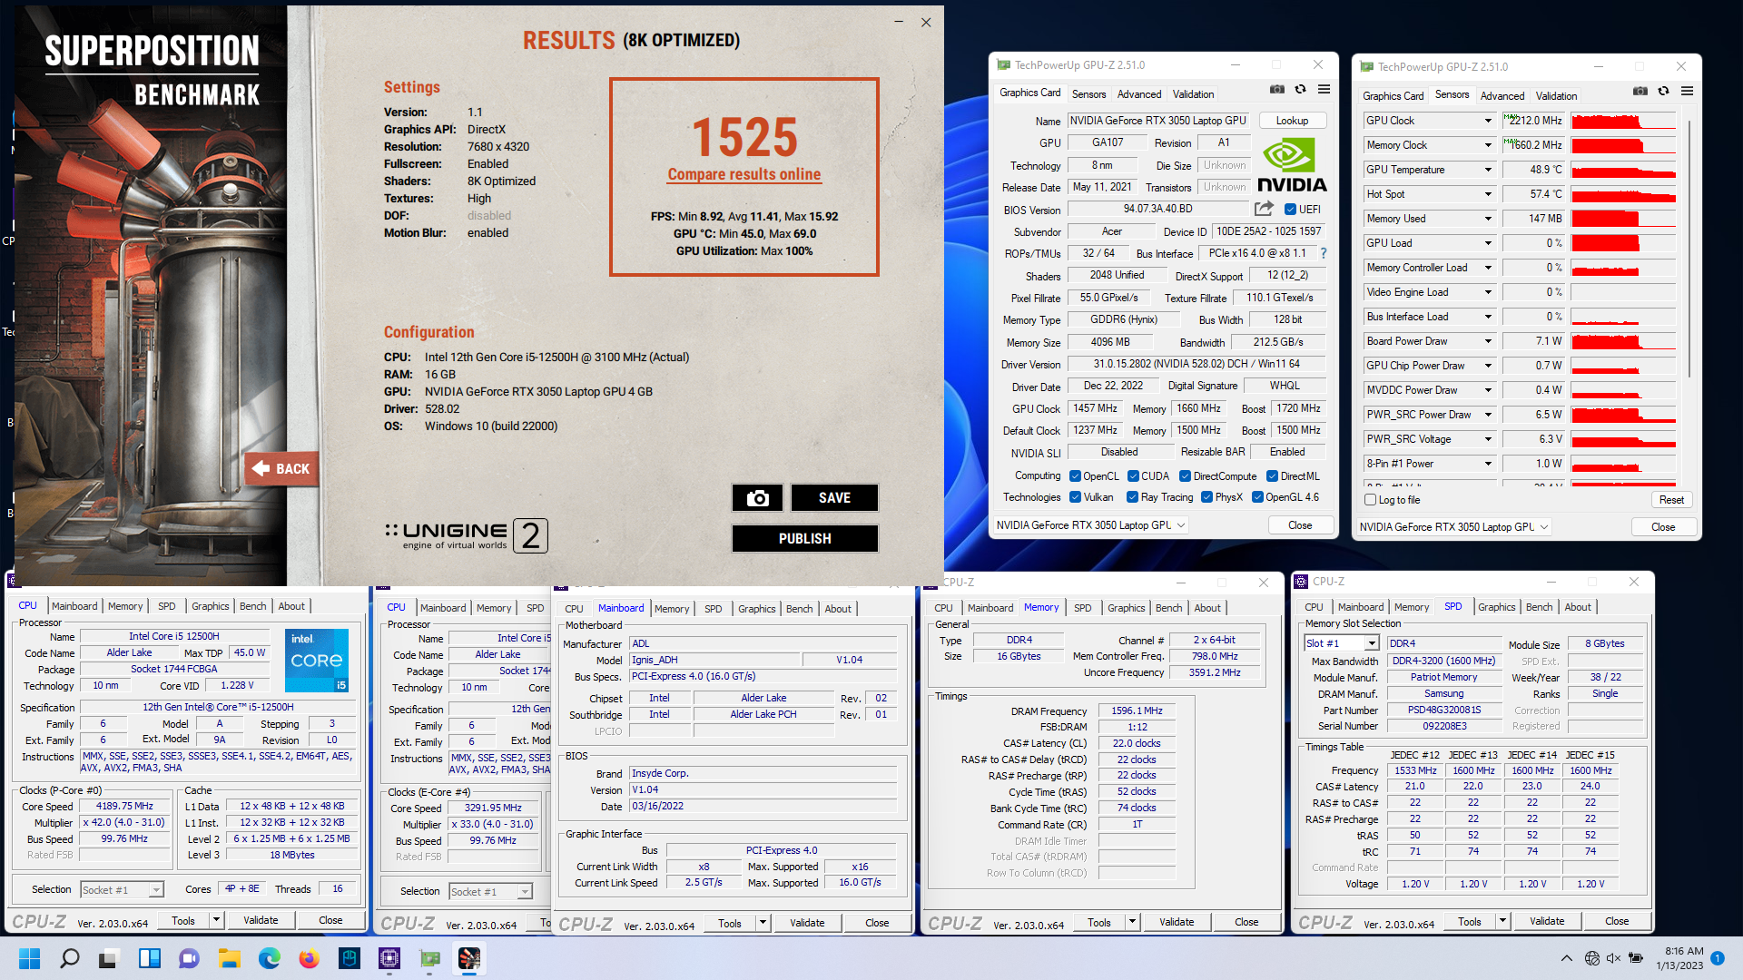Toggle the DirectML checkbox
Image resolution: width=1743 pixels, height=980 pixels.
[1272, 476]
